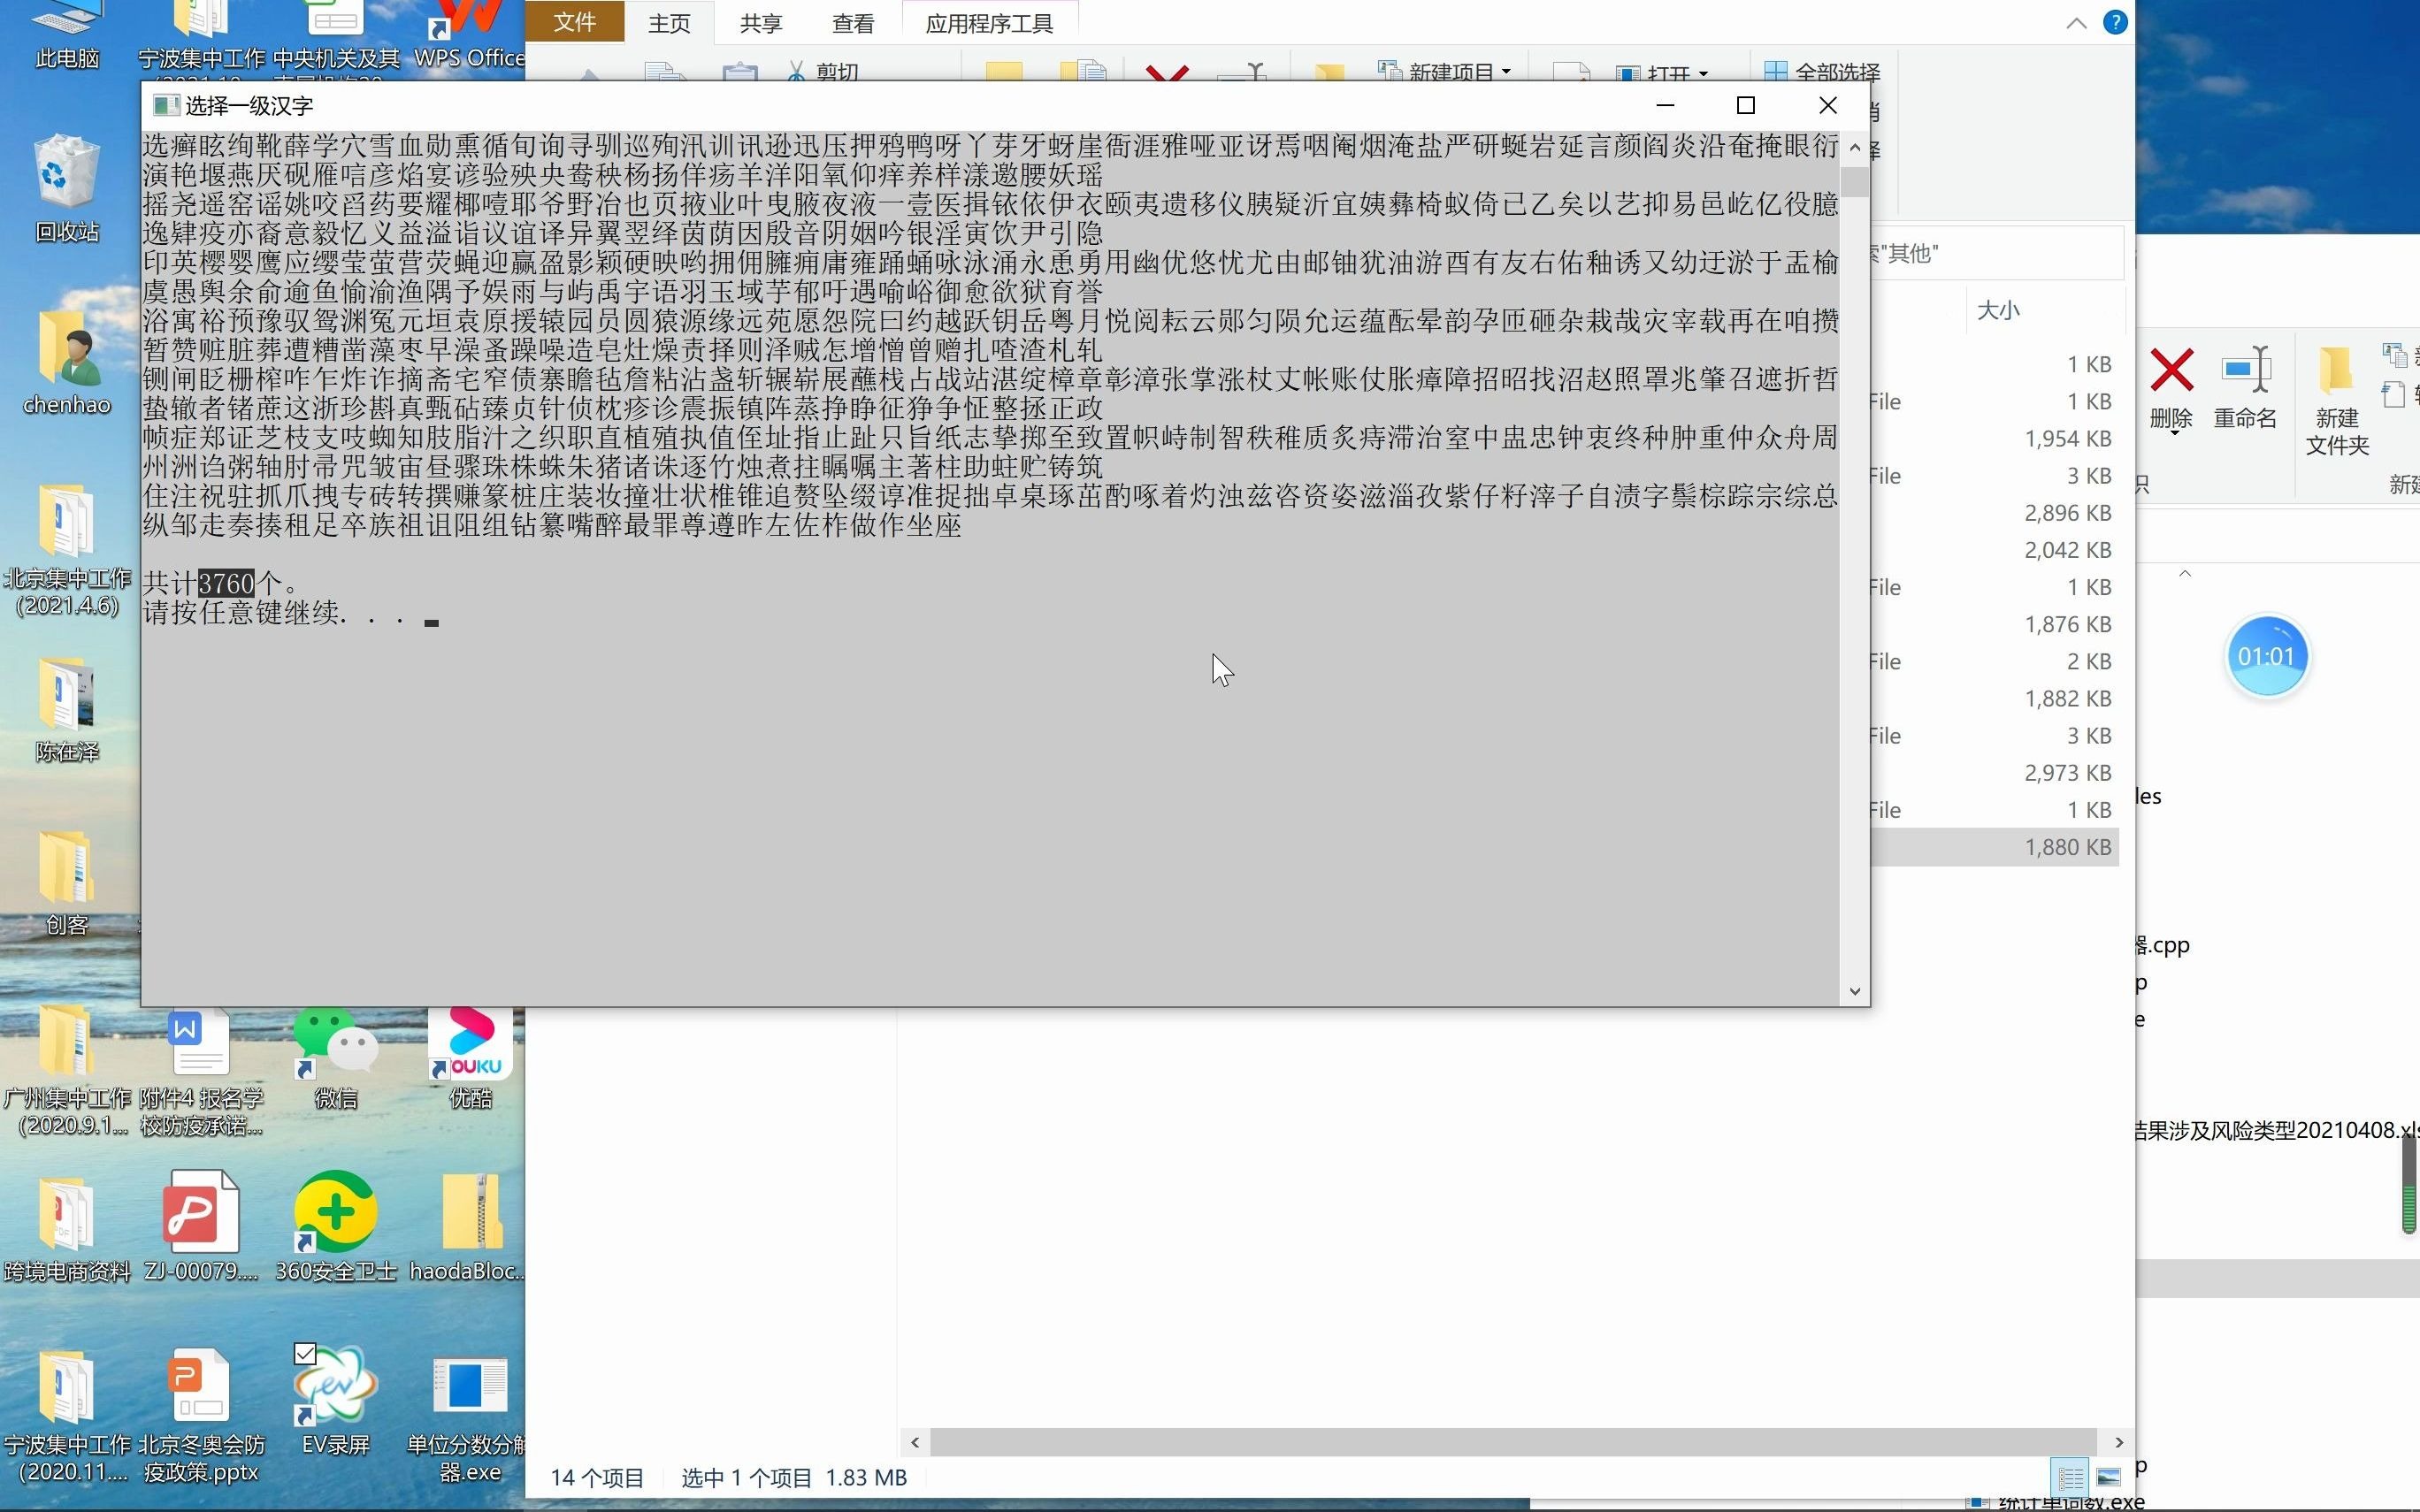The height and width of the screenshot is (1512, 2420).
Task: Open the 北京集中工作(2021.4.6) folder
Action: [x=67, y=550]
